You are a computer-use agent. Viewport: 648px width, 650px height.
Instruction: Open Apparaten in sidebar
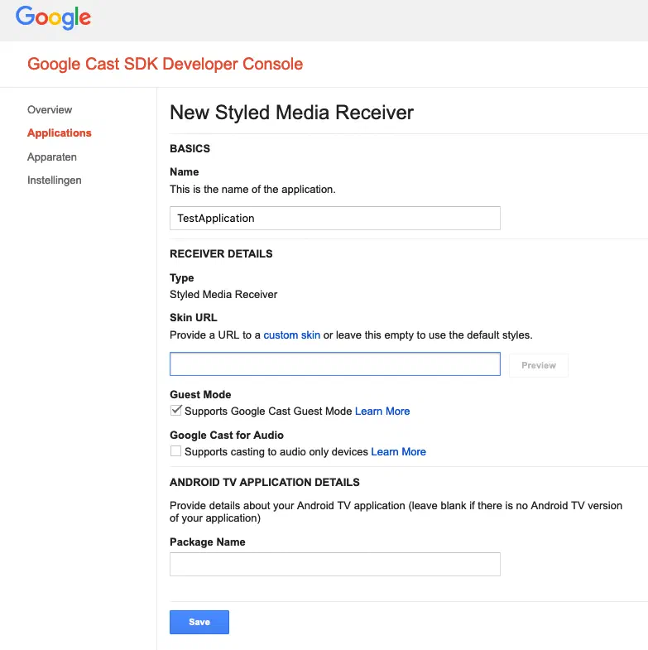click(x=52, y=157)
